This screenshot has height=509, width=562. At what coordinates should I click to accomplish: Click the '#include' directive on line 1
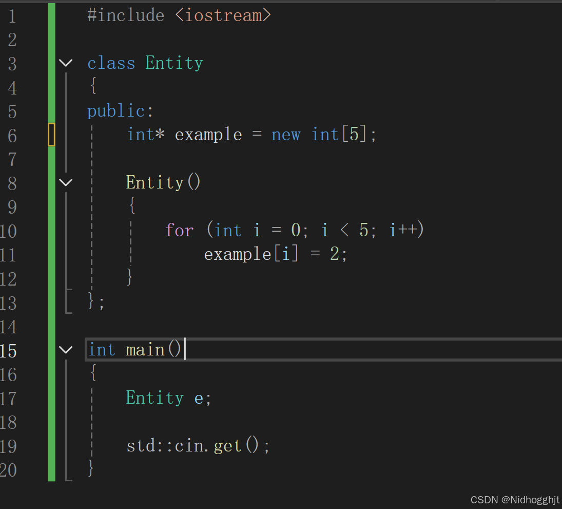126,15
